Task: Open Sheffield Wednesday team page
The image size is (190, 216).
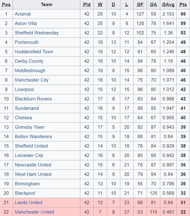Action: click(37, 33)
